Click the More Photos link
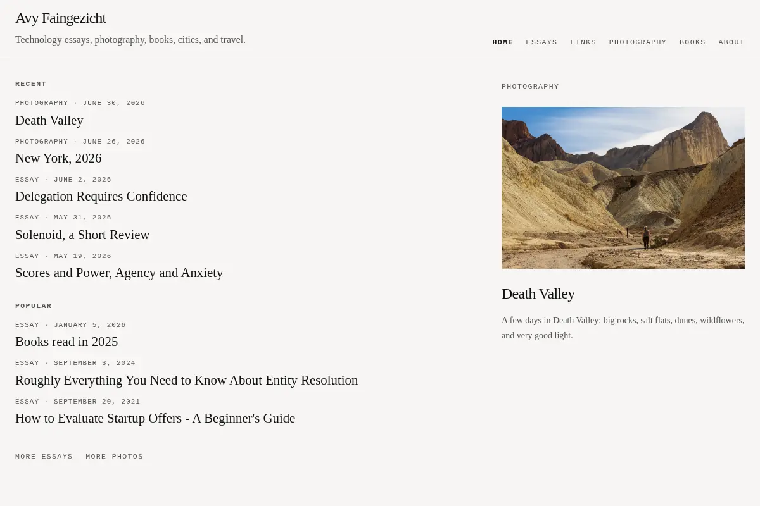Screen dimensions: 760x506 [x=115, y=457]
